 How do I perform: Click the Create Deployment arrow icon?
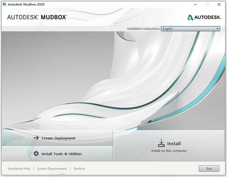click(36, 138)
